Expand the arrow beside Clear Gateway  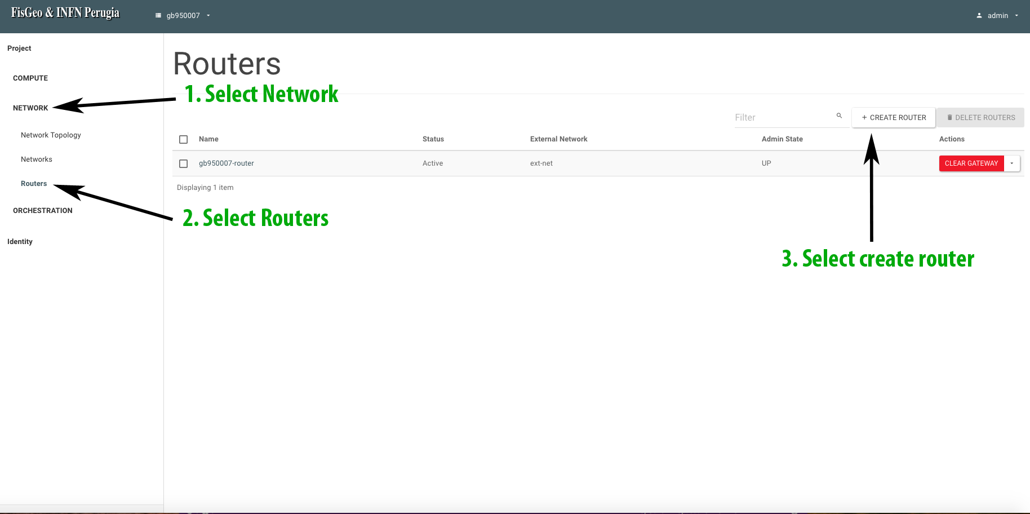(x=1012, y=163)
